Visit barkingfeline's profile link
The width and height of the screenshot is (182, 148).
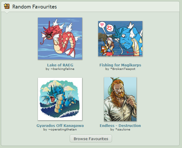[x=64, y=69]
